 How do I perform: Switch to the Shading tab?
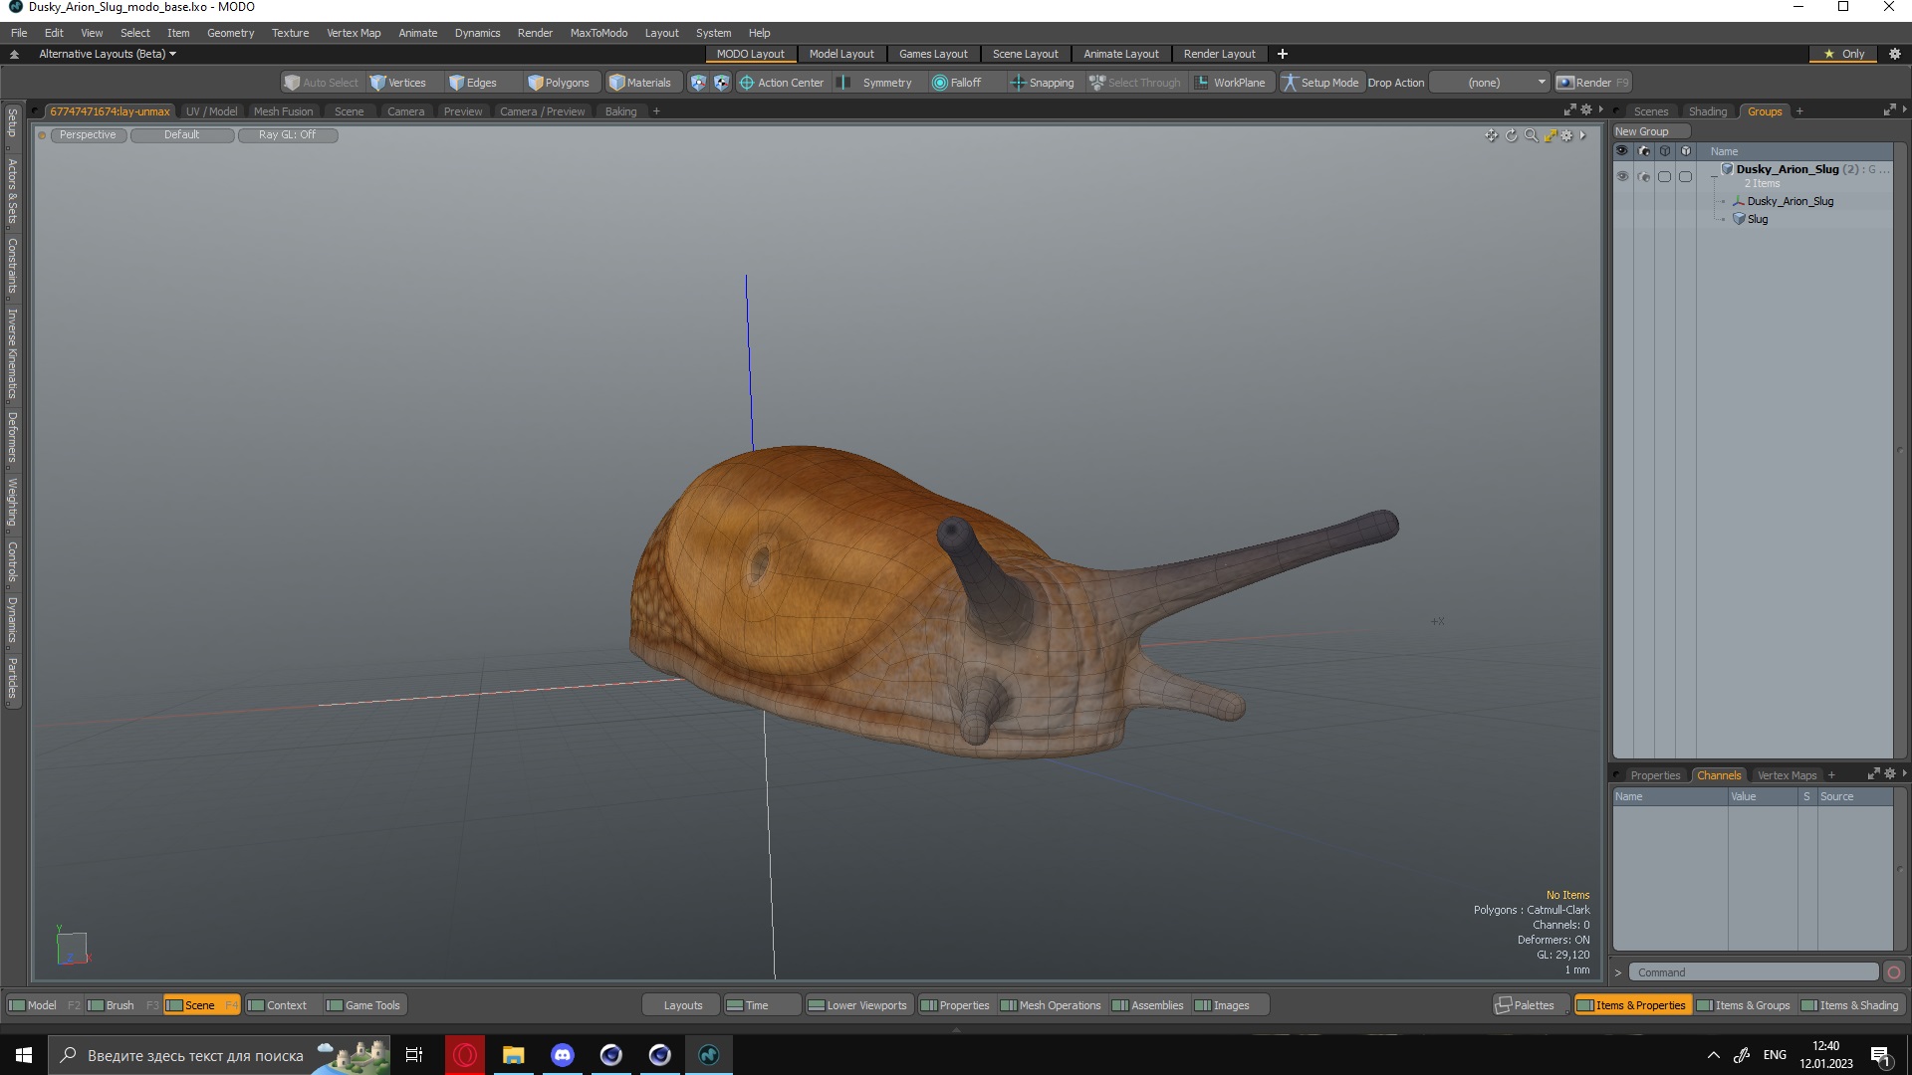point(1707,111)
